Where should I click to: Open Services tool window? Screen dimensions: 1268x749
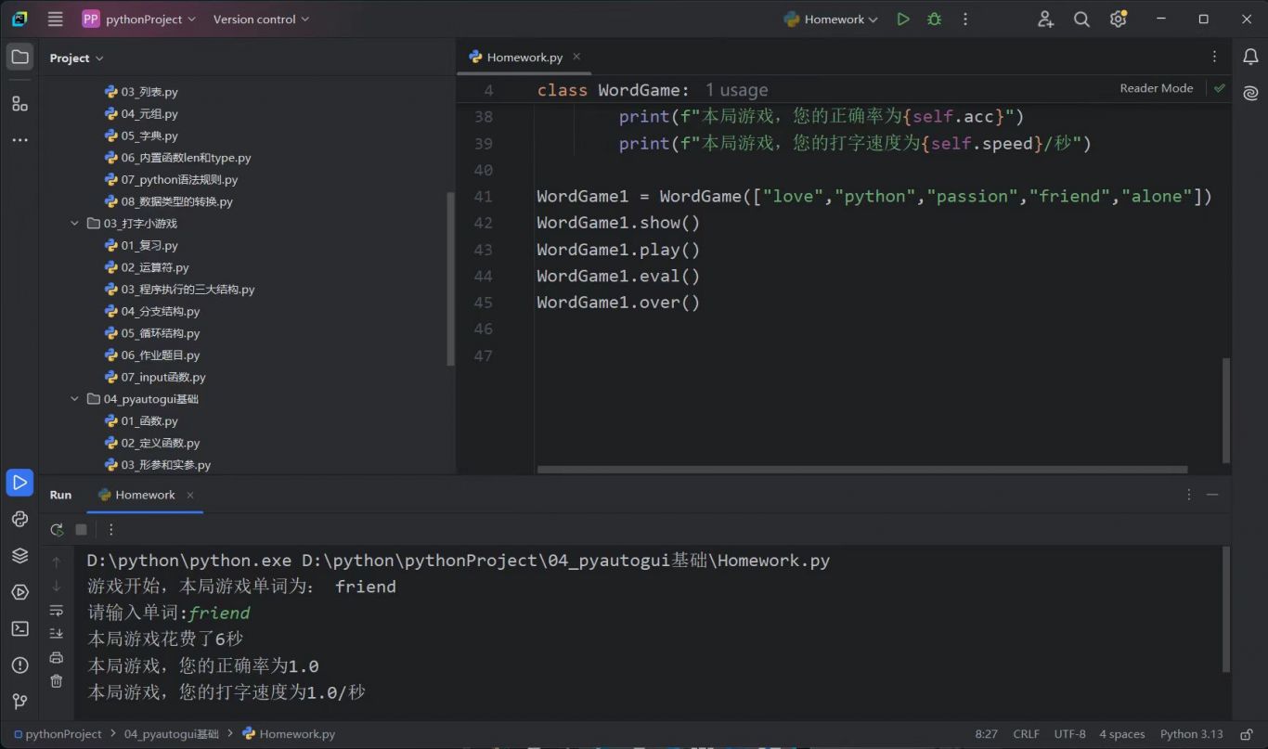(x=19, y=592)
